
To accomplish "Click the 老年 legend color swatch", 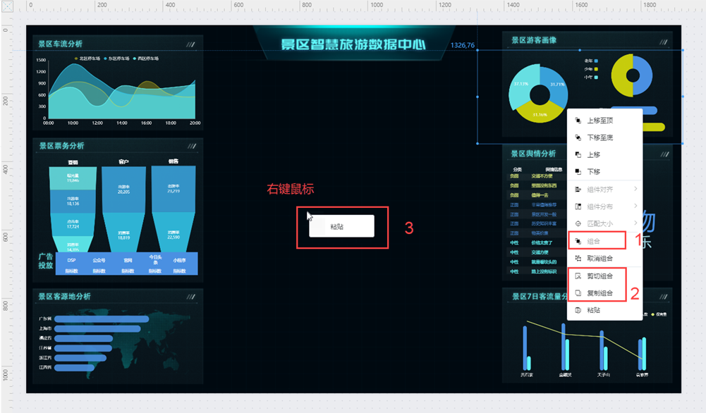I will click(x=596, y=61).
